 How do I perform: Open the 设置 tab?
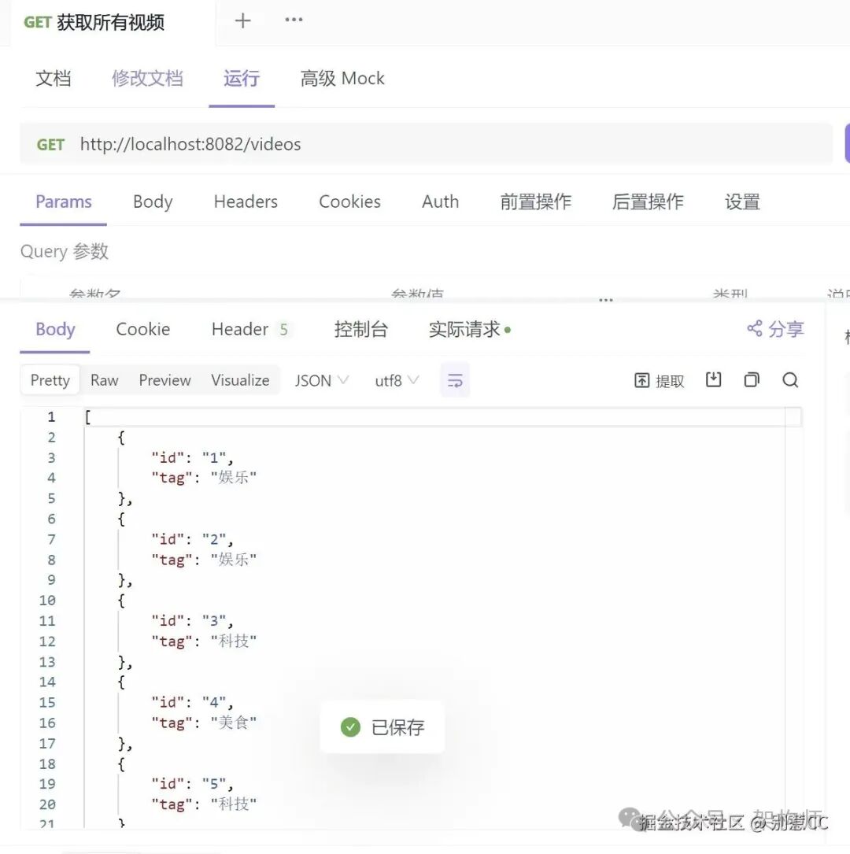click(742, 201)
